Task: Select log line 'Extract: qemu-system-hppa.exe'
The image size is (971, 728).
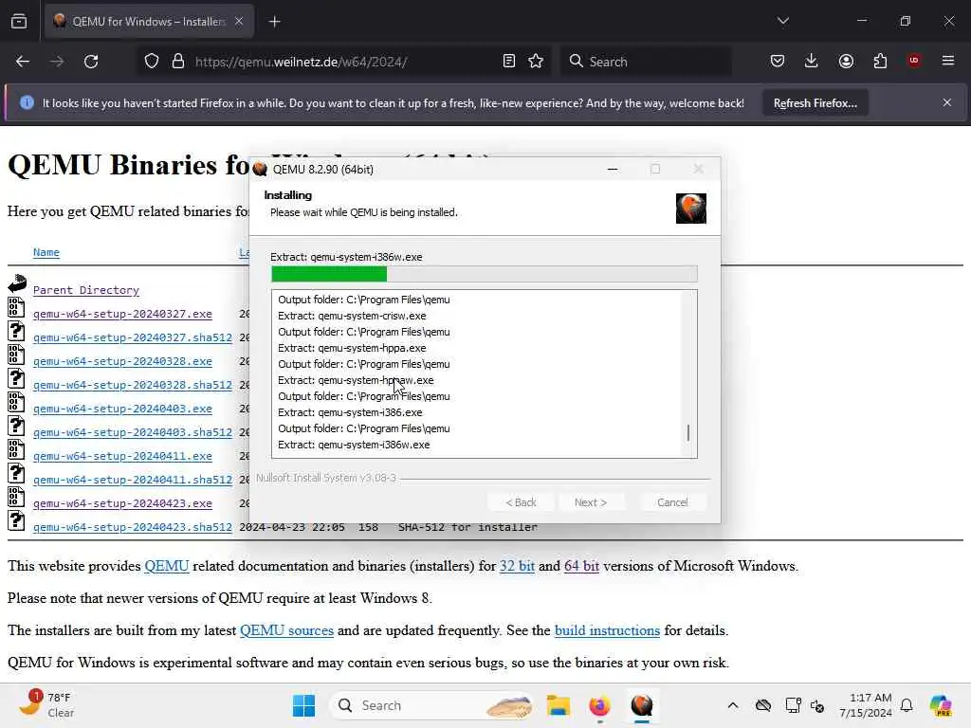Action: [x=352, y=348]
